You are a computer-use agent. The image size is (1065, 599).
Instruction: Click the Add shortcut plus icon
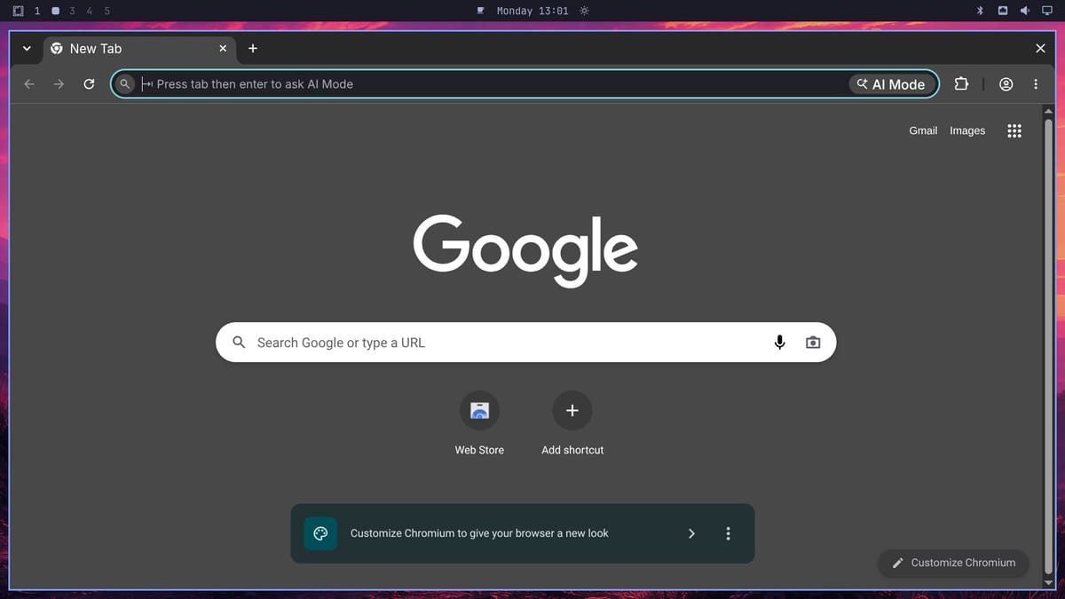pyautogui.click(x=572, y=411)
